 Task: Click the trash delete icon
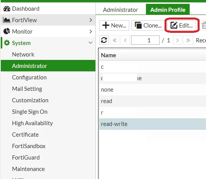click(204, 25)
